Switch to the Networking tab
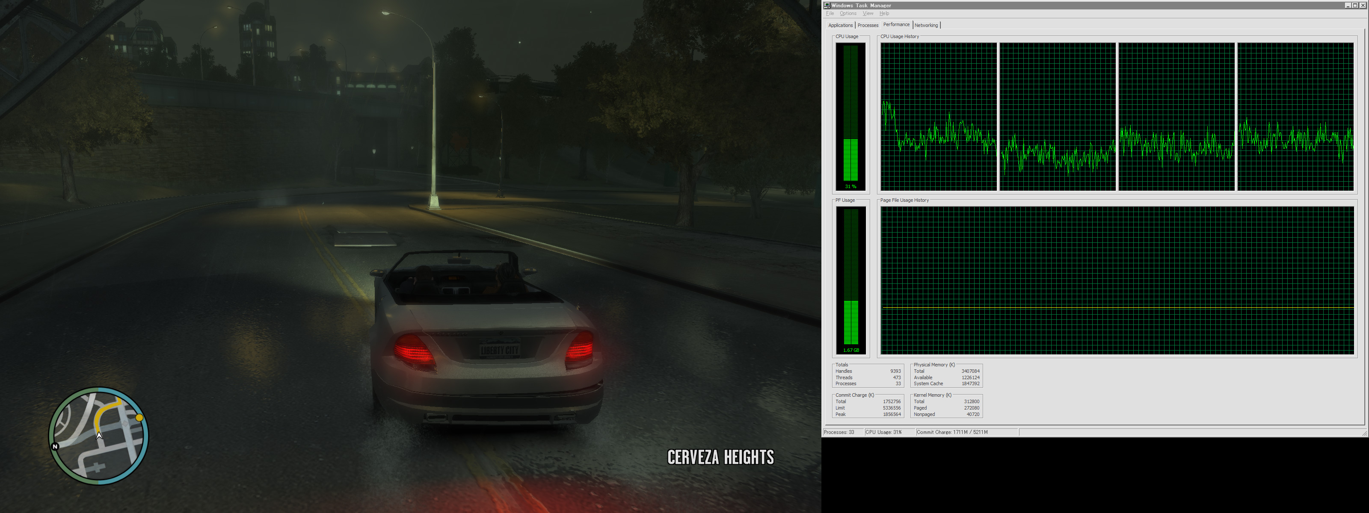The height and width of the screenshot is (513, 1369). (926, 25)
